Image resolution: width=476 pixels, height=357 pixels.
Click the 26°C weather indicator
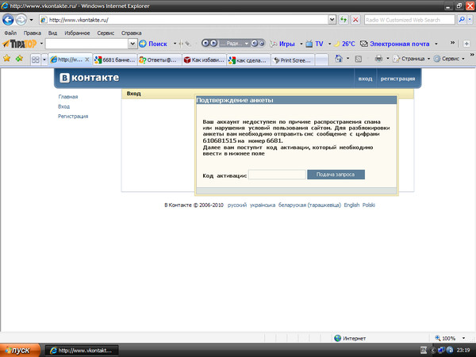pos(344,44)
